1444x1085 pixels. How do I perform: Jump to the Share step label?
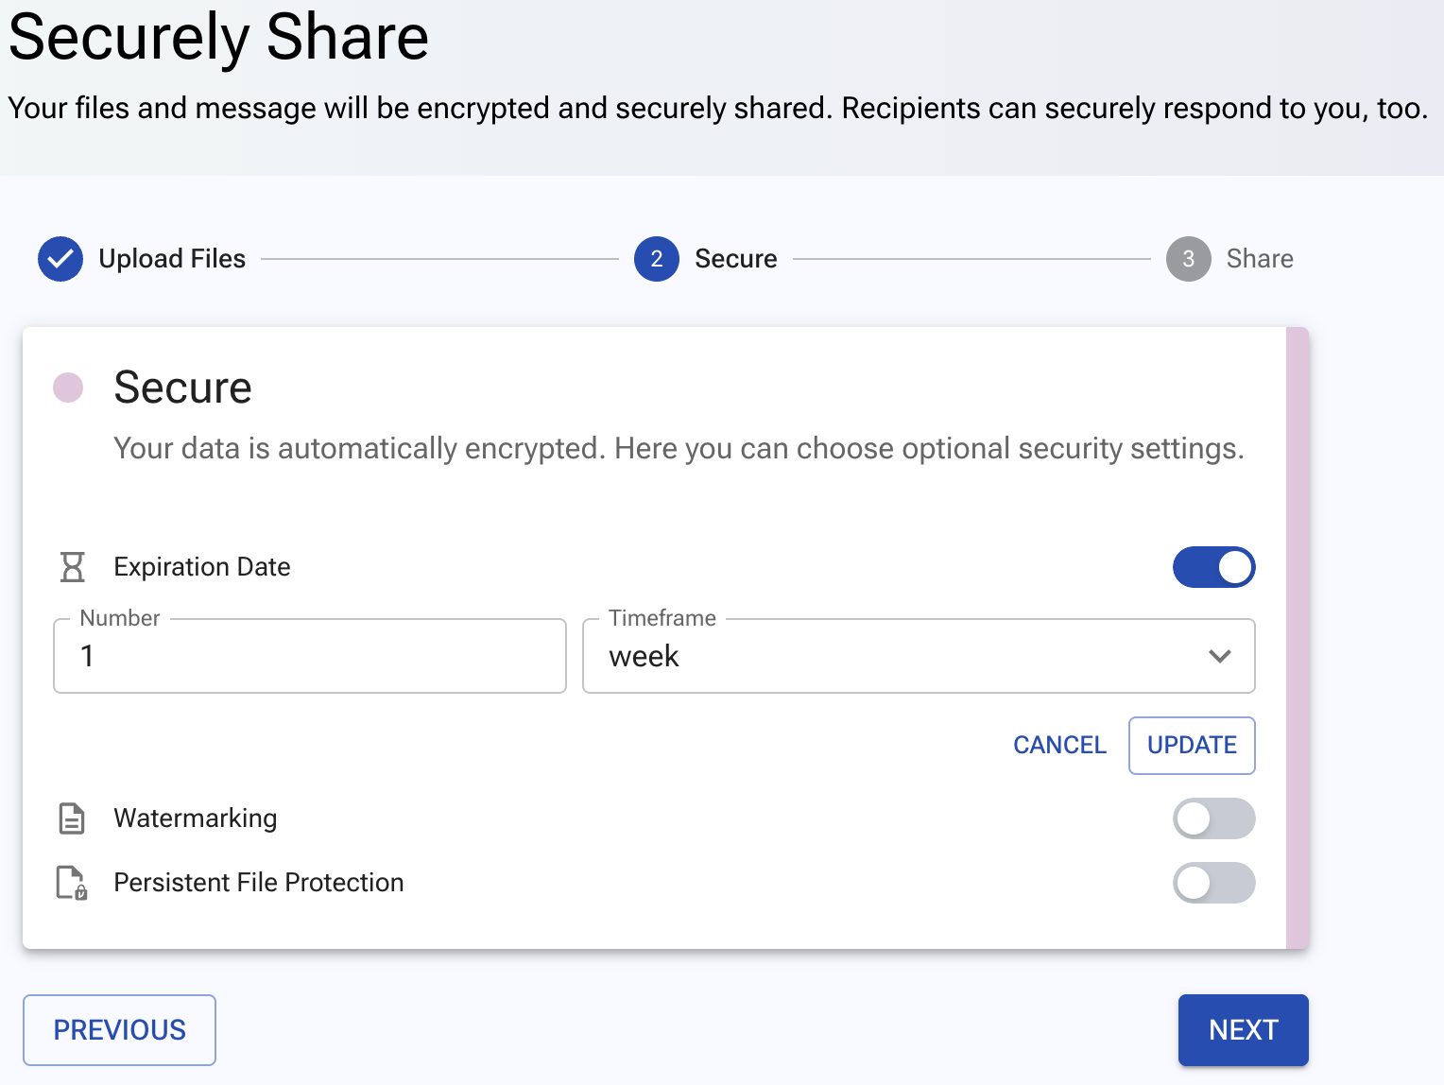click(1260, 259)
